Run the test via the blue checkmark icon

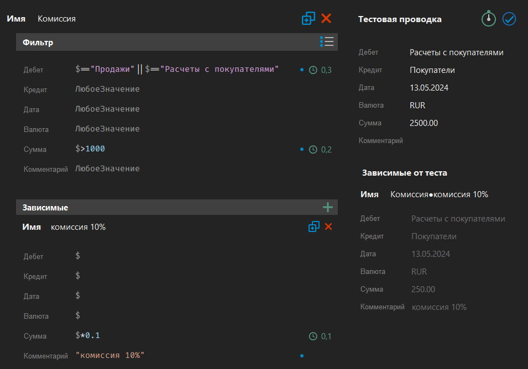pyautogui.click(x=509, y=19)
